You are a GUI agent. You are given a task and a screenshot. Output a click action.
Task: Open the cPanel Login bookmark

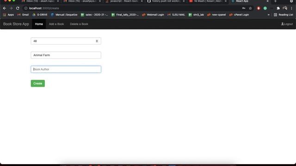click(239, 15)
